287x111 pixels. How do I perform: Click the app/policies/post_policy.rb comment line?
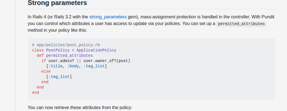tap(66, 45)
